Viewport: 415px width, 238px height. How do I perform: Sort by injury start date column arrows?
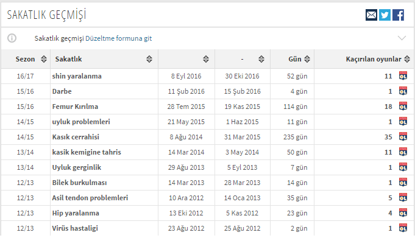point(206,59)
